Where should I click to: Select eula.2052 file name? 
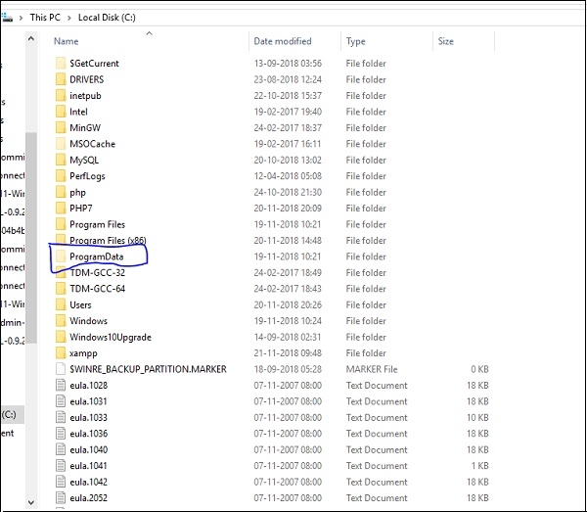tap(88, 497)
